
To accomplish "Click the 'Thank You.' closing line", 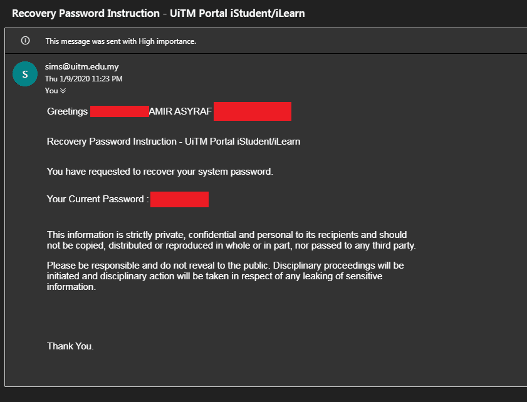I will (x=70, y=346).
